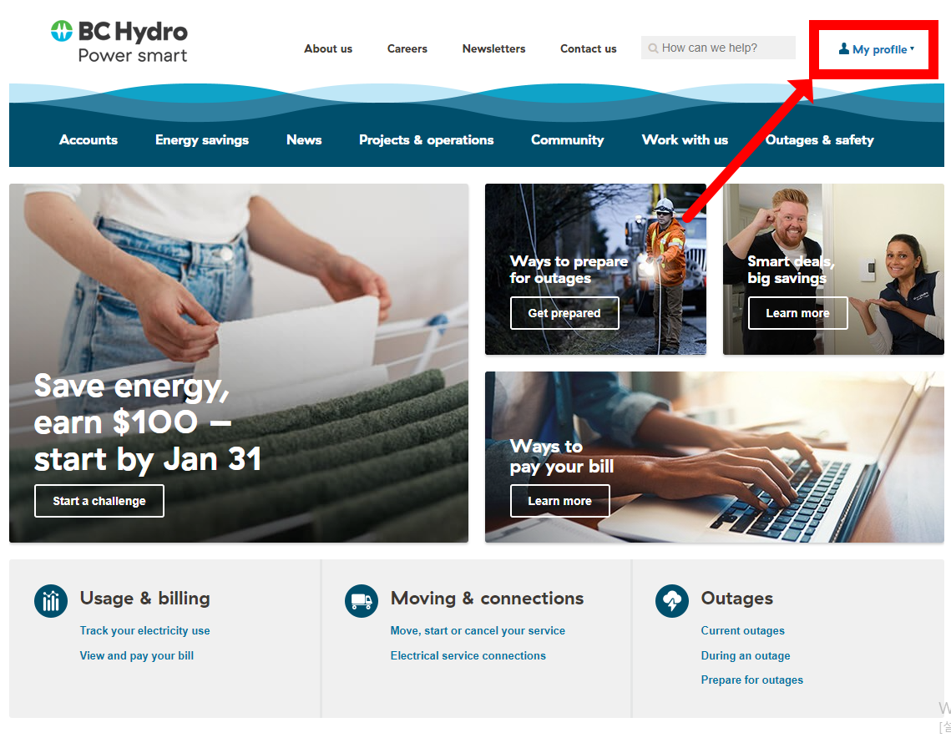Open the During an outage link
The width and height of the screenshot is (951, 753).
point(746,655)
